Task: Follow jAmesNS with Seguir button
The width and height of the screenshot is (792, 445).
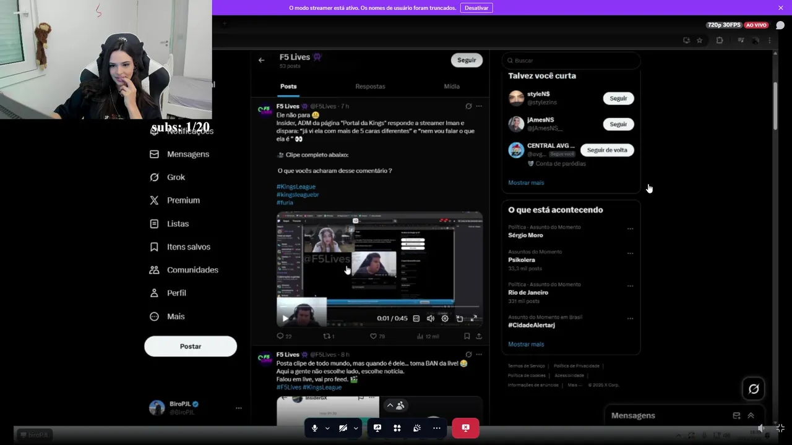Action: pos(618,124)
